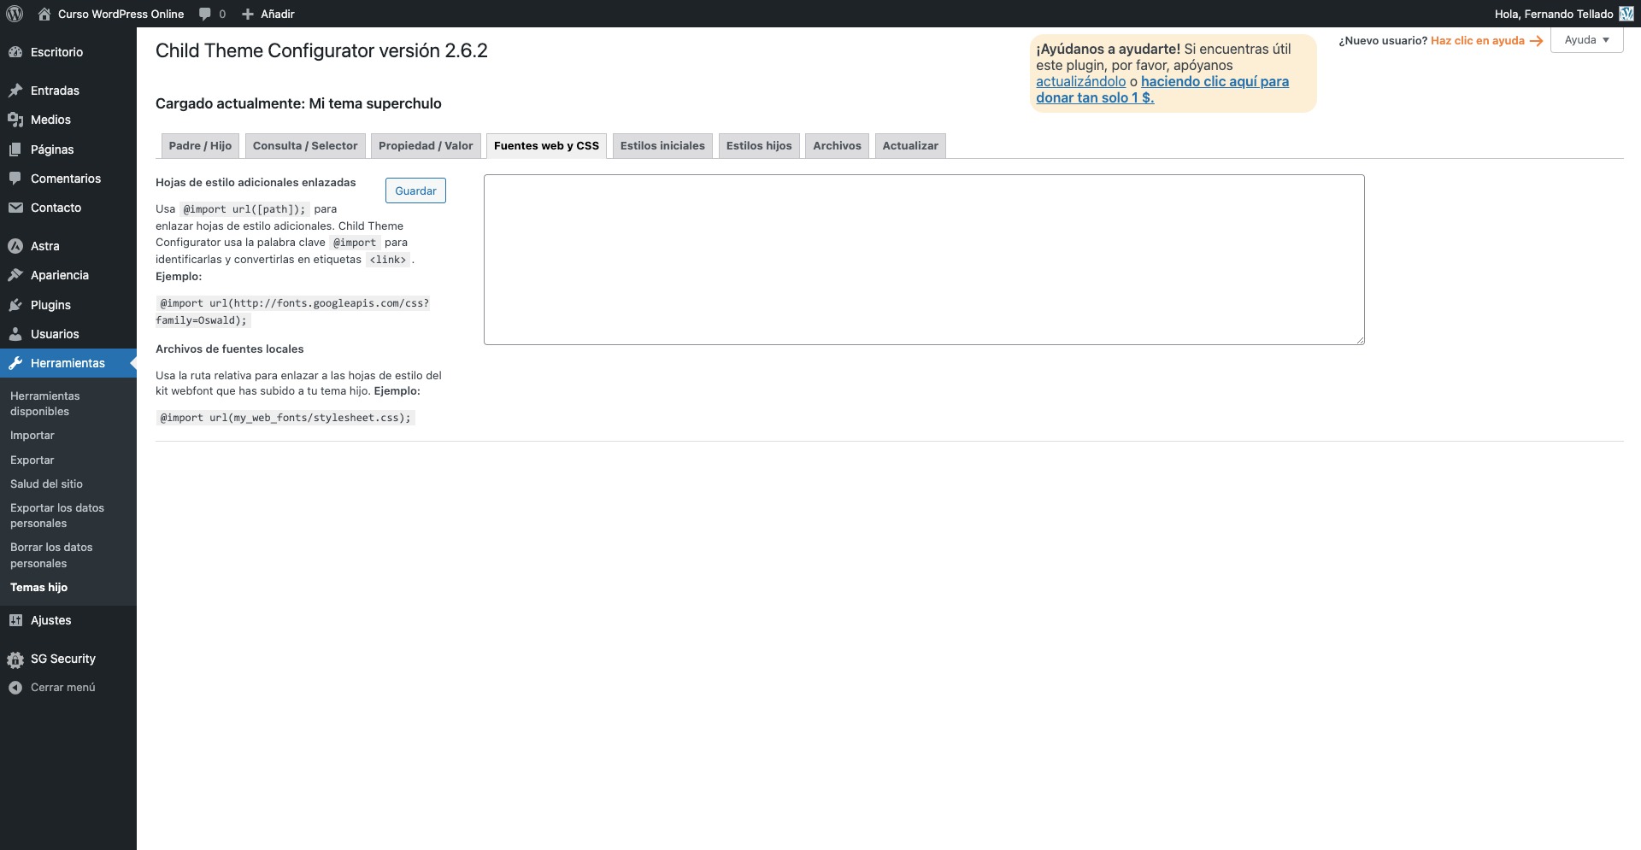Switch to the Padre / Hijo tab

[200, 146]
